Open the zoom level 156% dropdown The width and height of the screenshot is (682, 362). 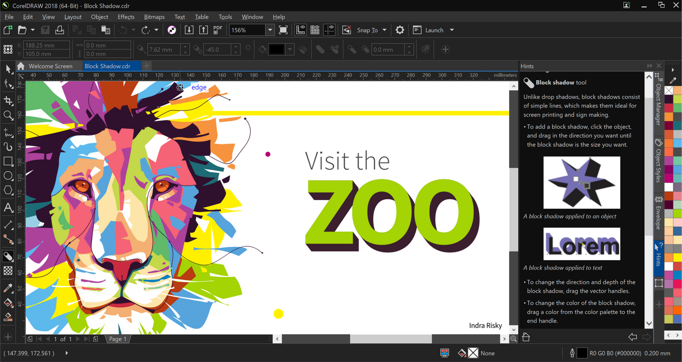270,30
